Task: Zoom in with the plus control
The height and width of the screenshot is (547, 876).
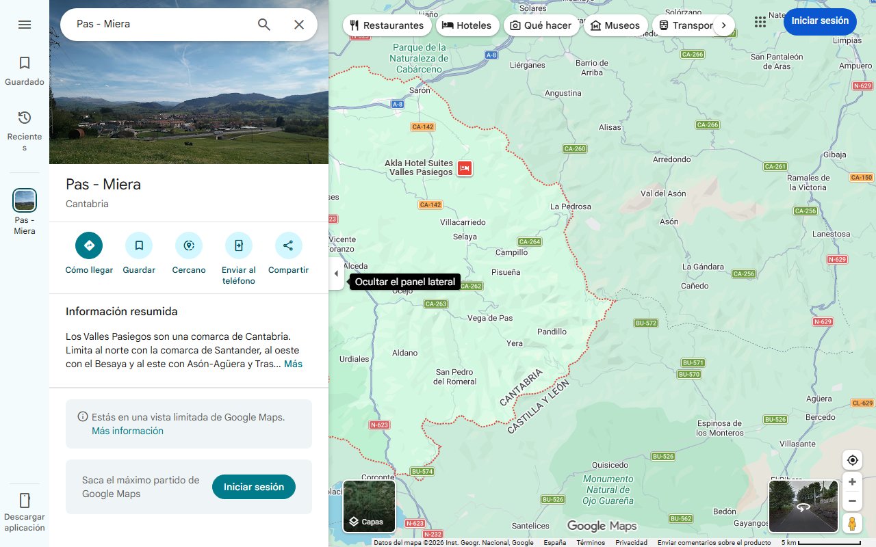Action: (x=852, y=481)
